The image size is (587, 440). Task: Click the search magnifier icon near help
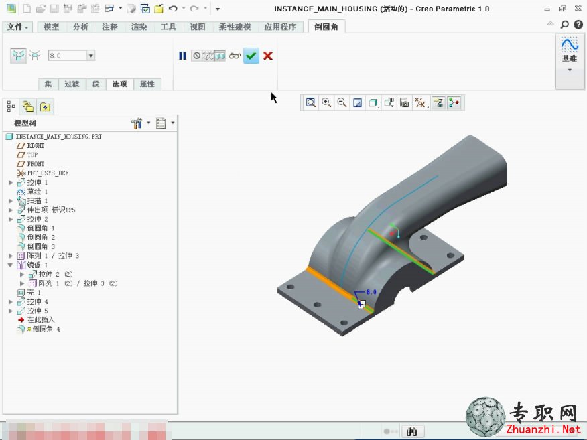point(564,25)
